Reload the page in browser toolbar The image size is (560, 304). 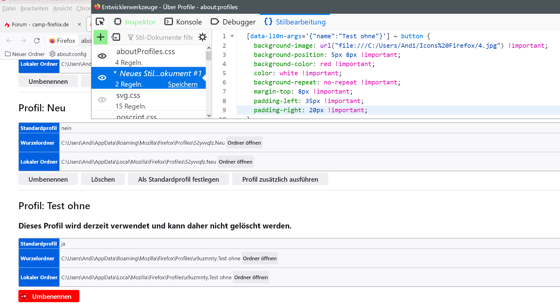(x=37, y=41)
